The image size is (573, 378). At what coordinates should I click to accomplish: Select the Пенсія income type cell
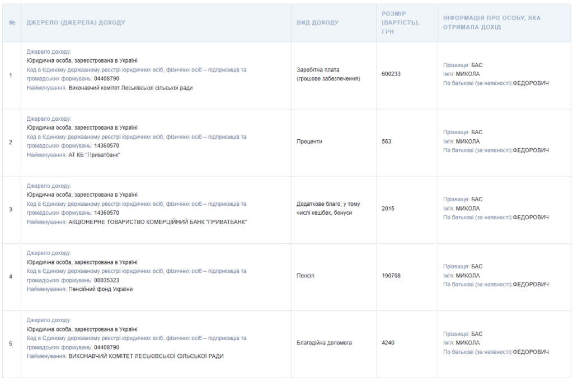(x=306, y=276)
